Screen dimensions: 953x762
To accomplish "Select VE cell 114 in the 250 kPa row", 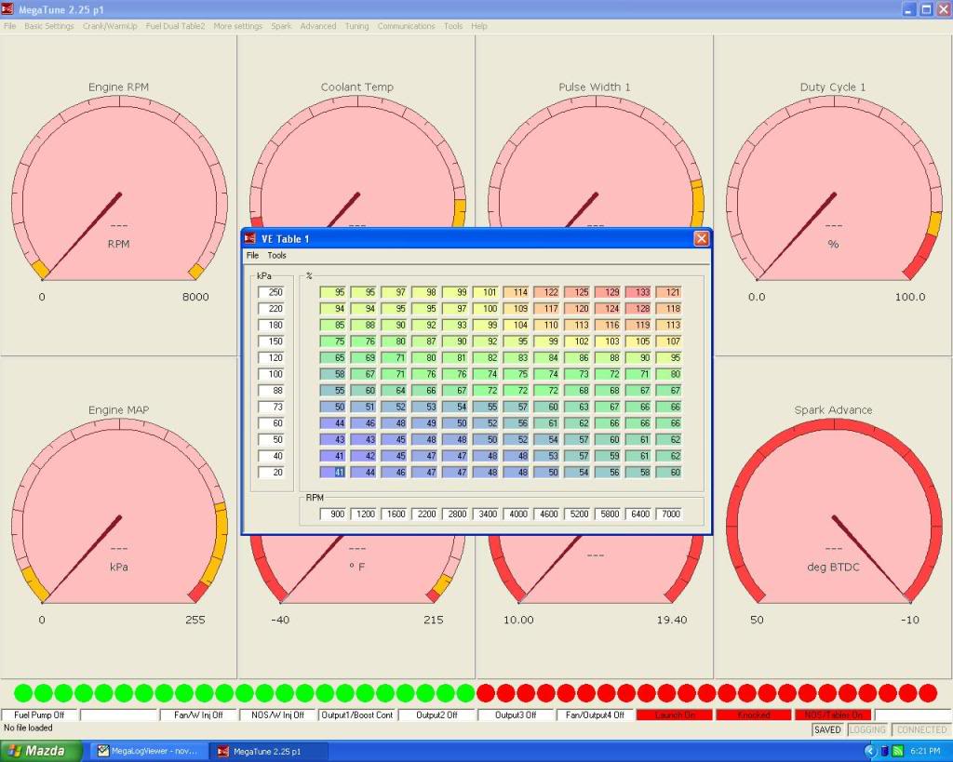I will click(516, 292).
